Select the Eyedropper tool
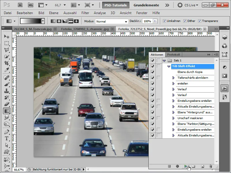This screenshot has width=231, height=173. (x=6, y=70)
